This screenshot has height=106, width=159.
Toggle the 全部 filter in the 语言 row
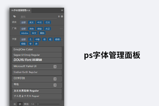click(x=23, y=23)
